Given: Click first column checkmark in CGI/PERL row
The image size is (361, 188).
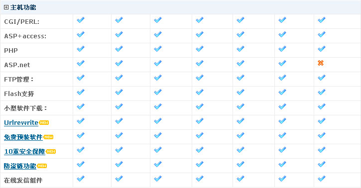Looking at the screenshot, I should [81, 20].
